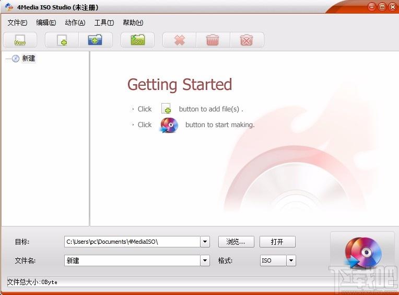Click the crossed-out trash bin toolbar icon

click(x=247, y=40)
